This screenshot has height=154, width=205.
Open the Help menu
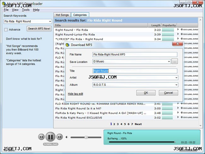(x=36, y=10)
